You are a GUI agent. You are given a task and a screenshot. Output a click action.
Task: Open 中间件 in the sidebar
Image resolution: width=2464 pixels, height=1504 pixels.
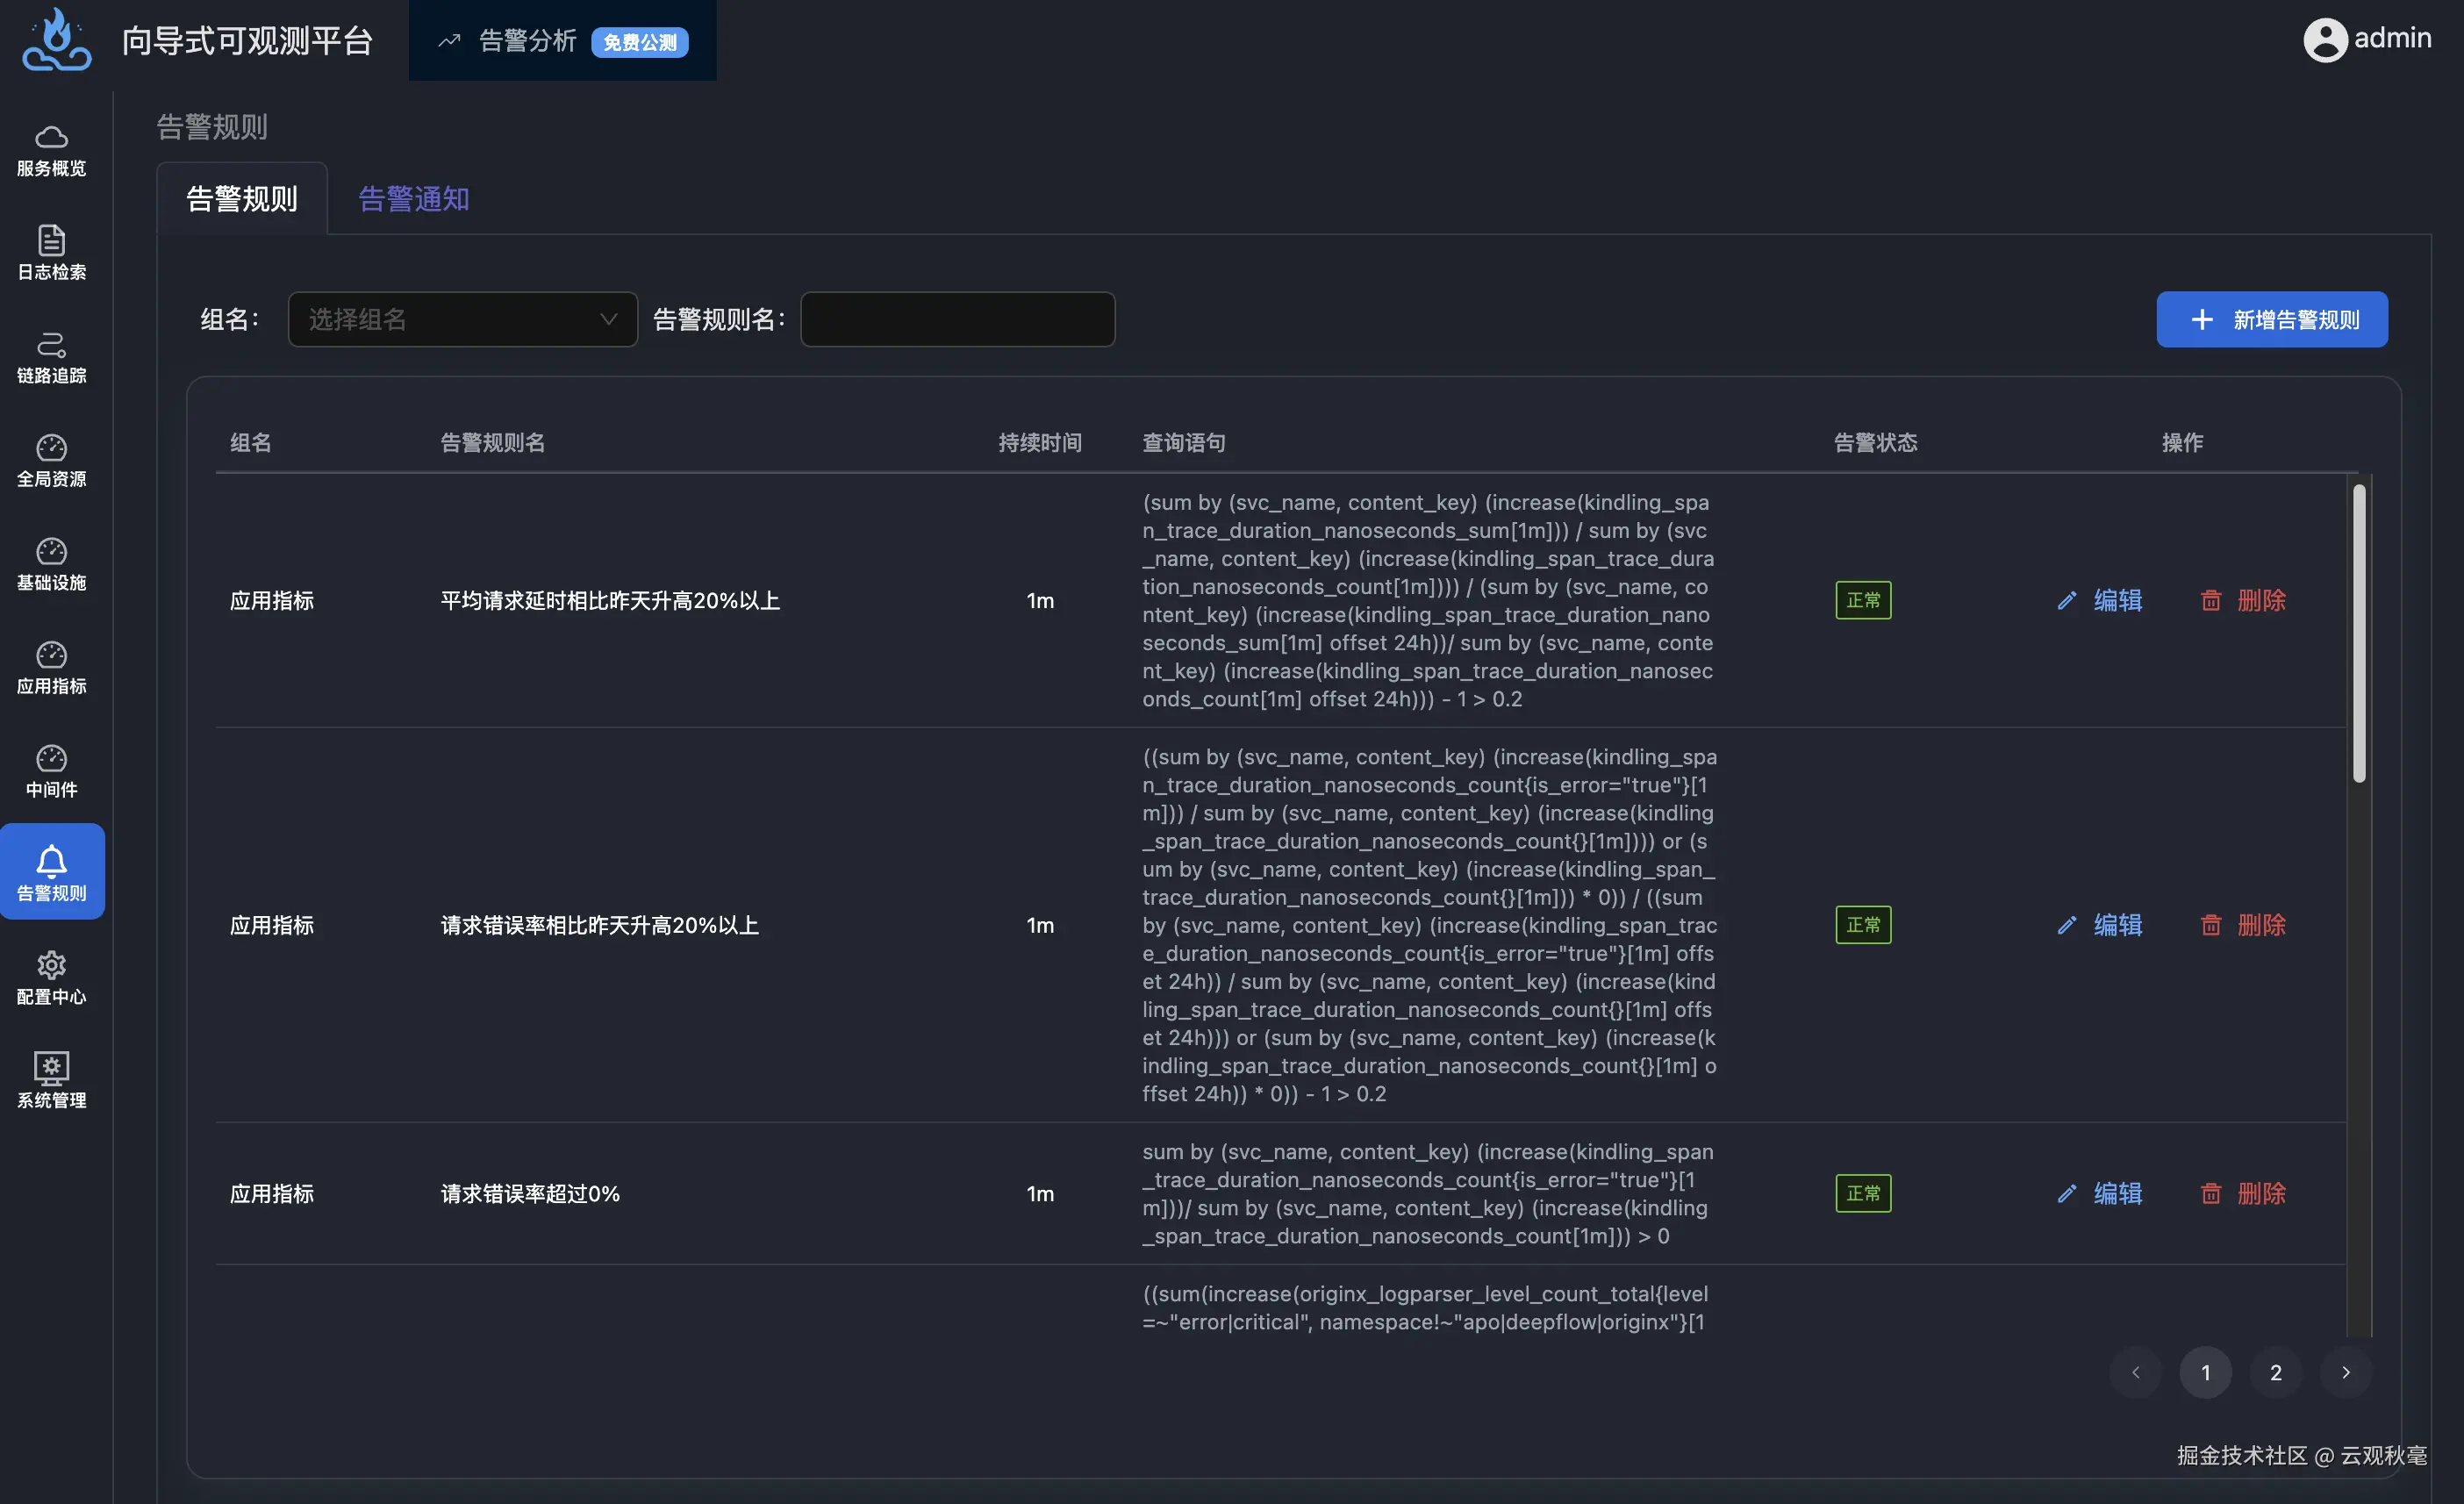(x=51, y=771)
